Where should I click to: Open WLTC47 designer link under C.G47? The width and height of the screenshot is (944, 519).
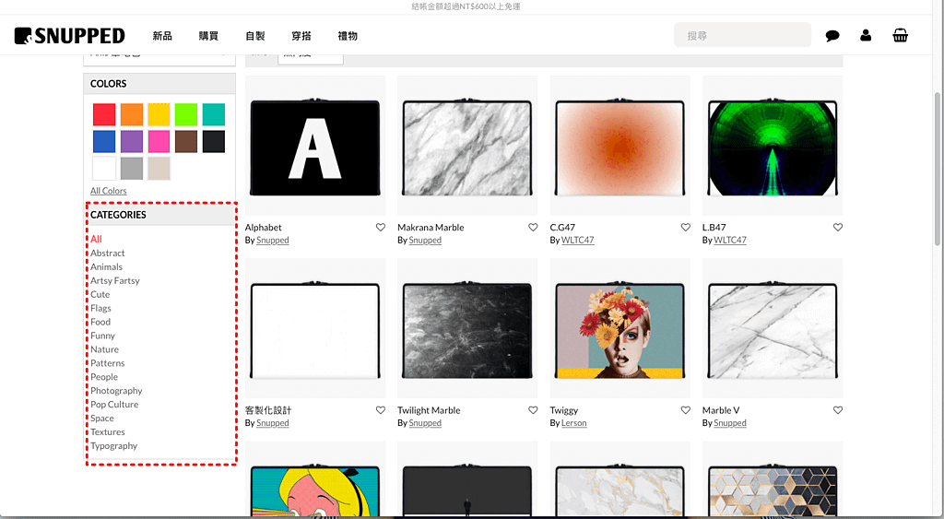click(x=577, y=241)
